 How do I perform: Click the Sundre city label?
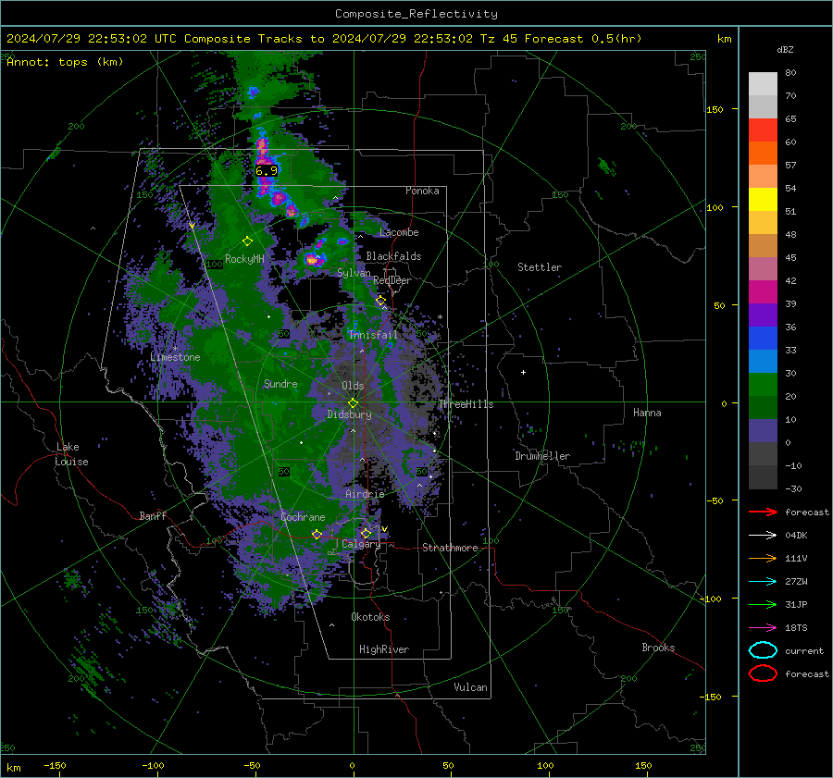(280, 384)
